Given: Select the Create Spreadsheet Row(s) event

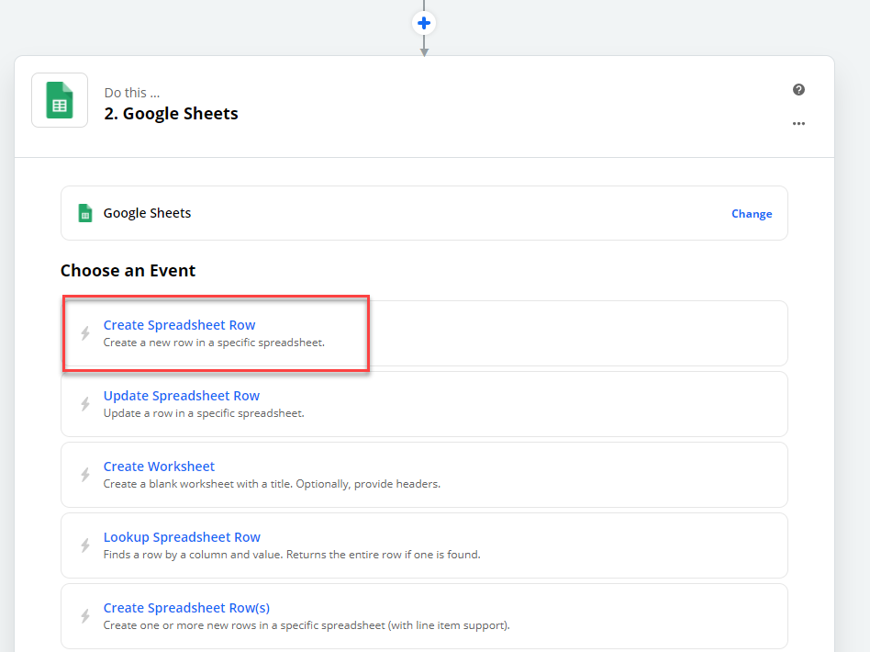Looking at the screenshot, I should click(x=186, y=607).
